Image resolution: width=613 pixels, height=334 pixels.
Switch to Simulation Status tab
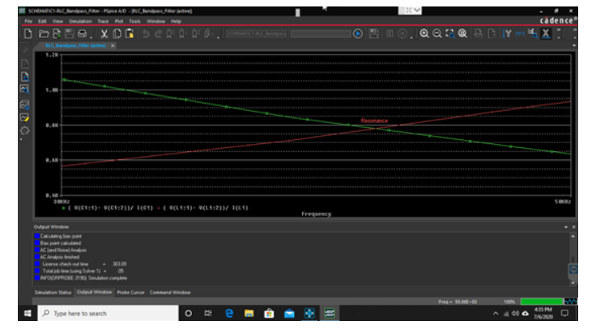click(x=53, y=292)
